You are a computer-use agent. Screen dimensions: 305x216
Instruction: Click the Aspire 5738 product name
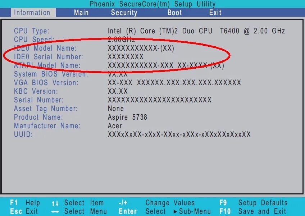(x=127, y=117)
